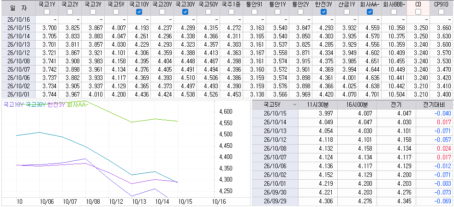Enable the 국고50Y checkbox
Screen dimensions: 454x207
[x=209, y=12]
